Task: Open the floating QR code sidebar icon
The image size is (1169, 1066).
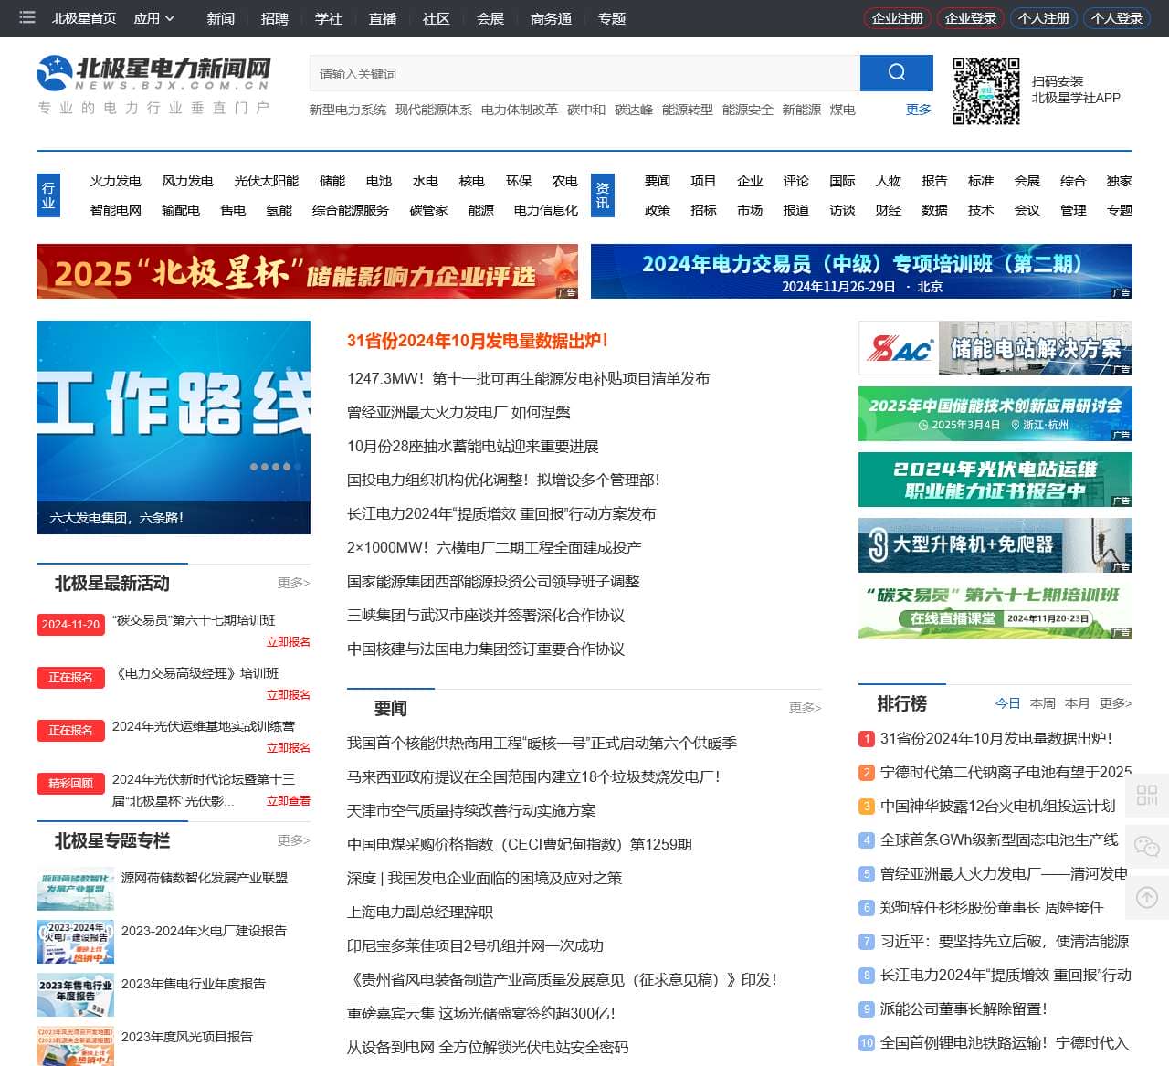Action: (x=1146, y=795)
